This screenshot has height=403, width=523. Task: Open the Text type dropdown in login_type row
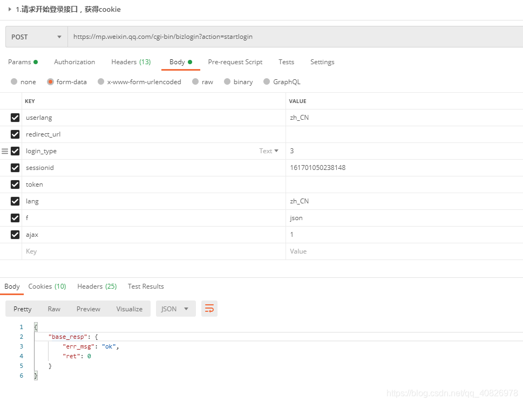pos(269,151)
